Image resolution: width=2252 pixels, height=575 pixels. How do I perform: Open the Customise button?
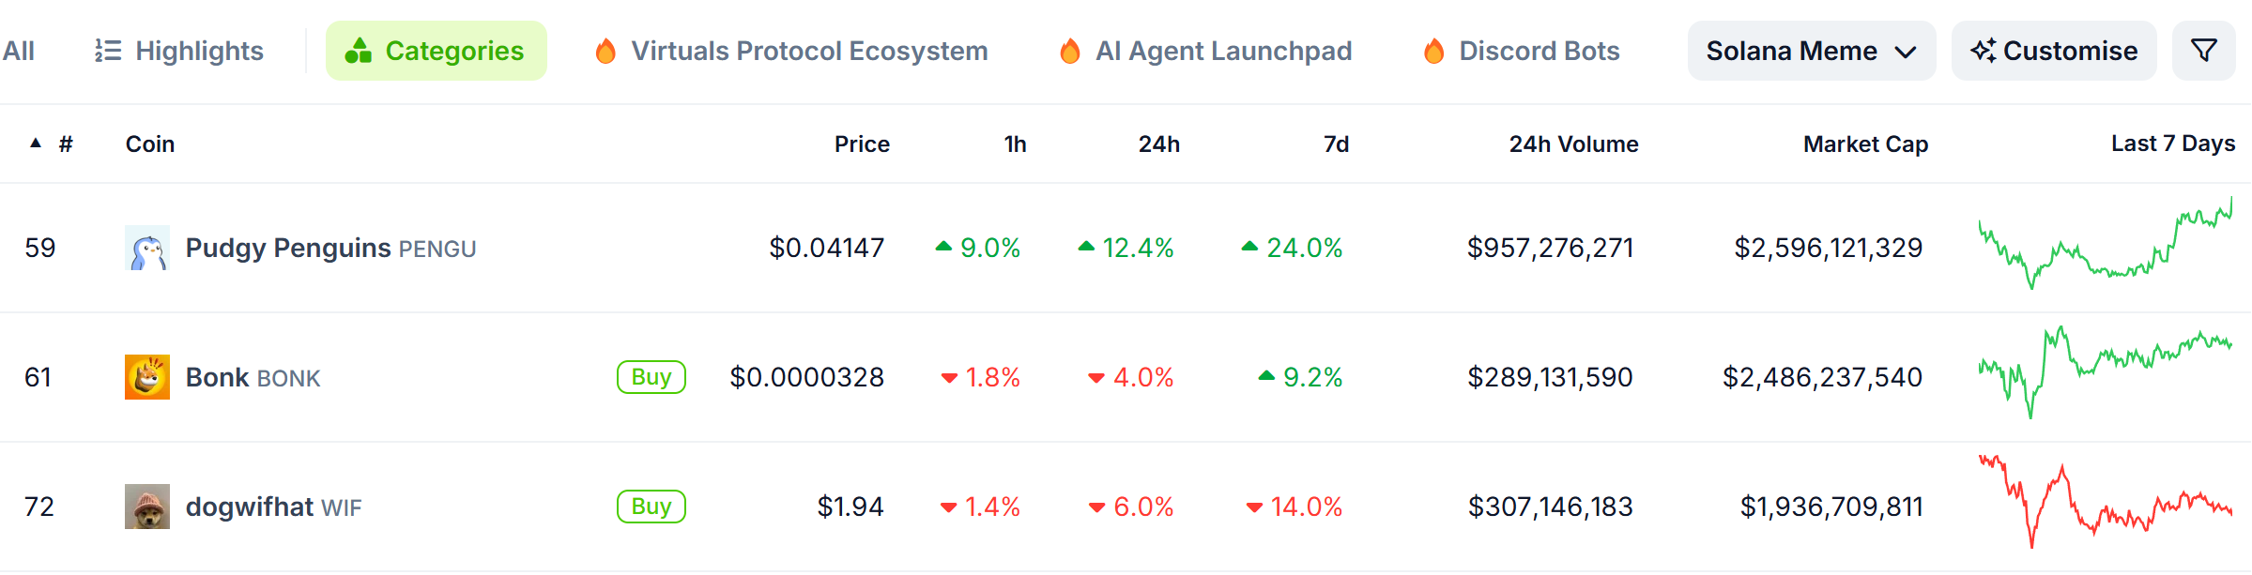pyautogui.click(x=2054, y=51)
